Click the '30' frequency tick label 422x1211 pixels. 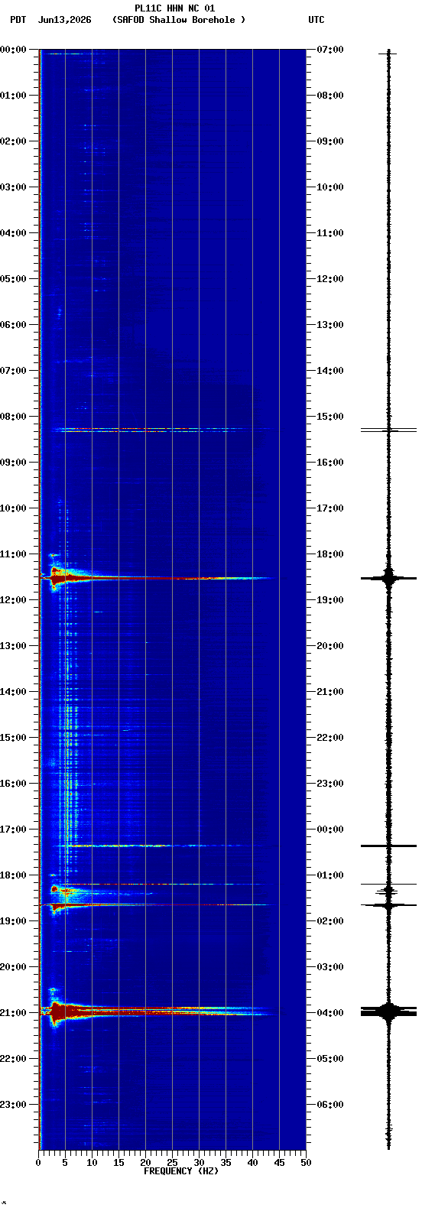click(x=199, y=1162)
